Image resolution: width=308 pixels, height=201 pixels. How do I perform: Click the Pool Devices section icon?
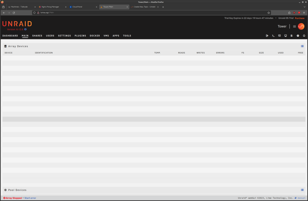pos(6,190)
